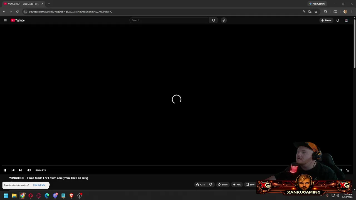Image resolution: width=356 pixels, height=200 pixels.
Task: View site information icon in address bar
Action: click(x=25, y=12)
